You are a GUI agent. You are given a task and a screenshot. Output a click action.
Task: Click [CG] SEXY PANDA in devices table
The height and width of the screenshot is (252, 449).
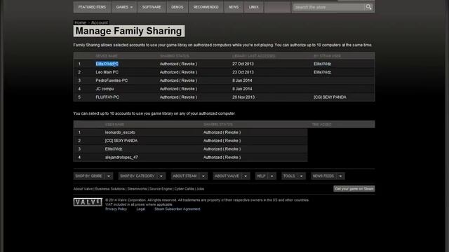pyautogui.click(x=330, y=97)
